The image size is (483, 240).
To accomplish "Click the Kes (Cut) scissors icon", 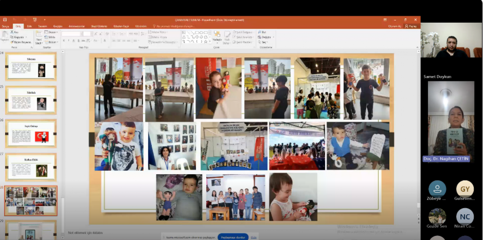I will click(12, 32).
